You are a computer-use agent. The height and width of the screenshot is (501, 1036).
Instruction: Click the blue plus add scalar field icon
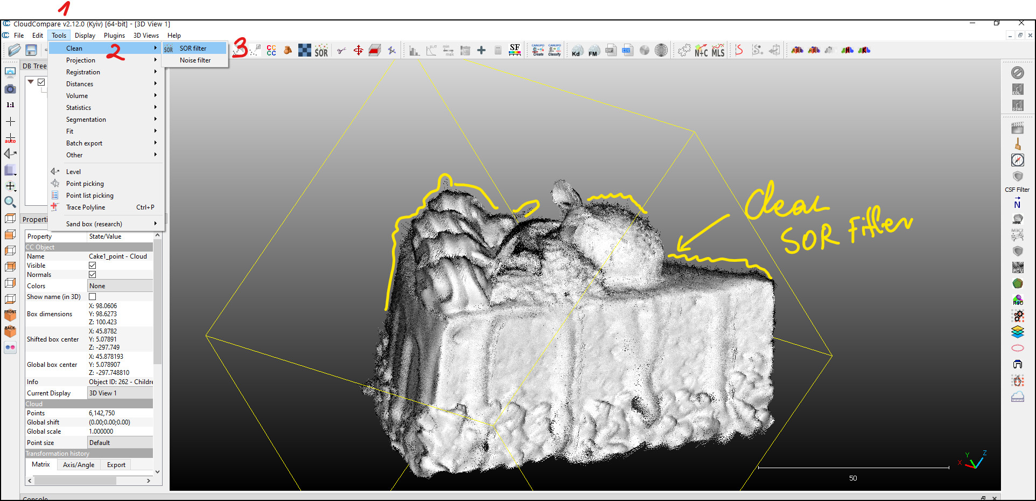click(x=481, y=51)
